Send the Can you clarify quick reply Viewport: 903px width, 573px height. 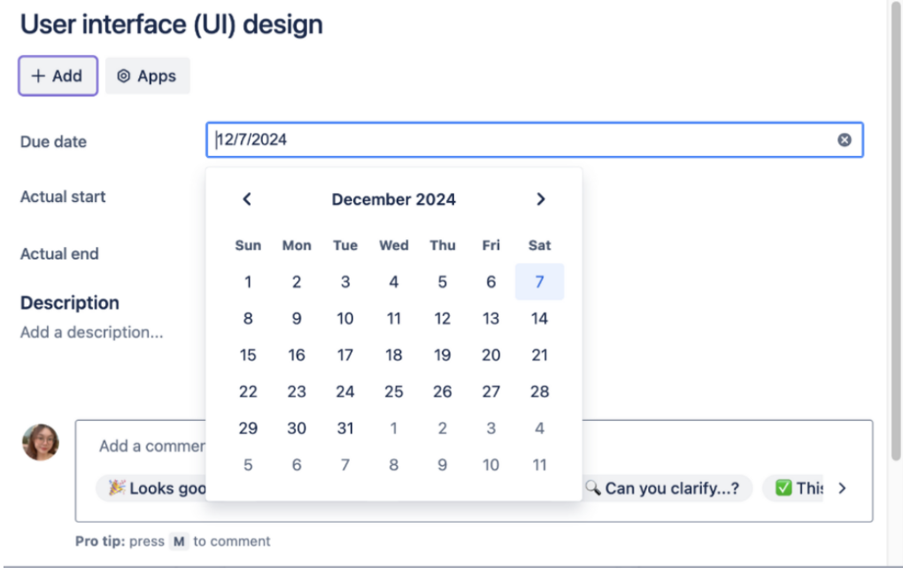click(x=667, y=488)
